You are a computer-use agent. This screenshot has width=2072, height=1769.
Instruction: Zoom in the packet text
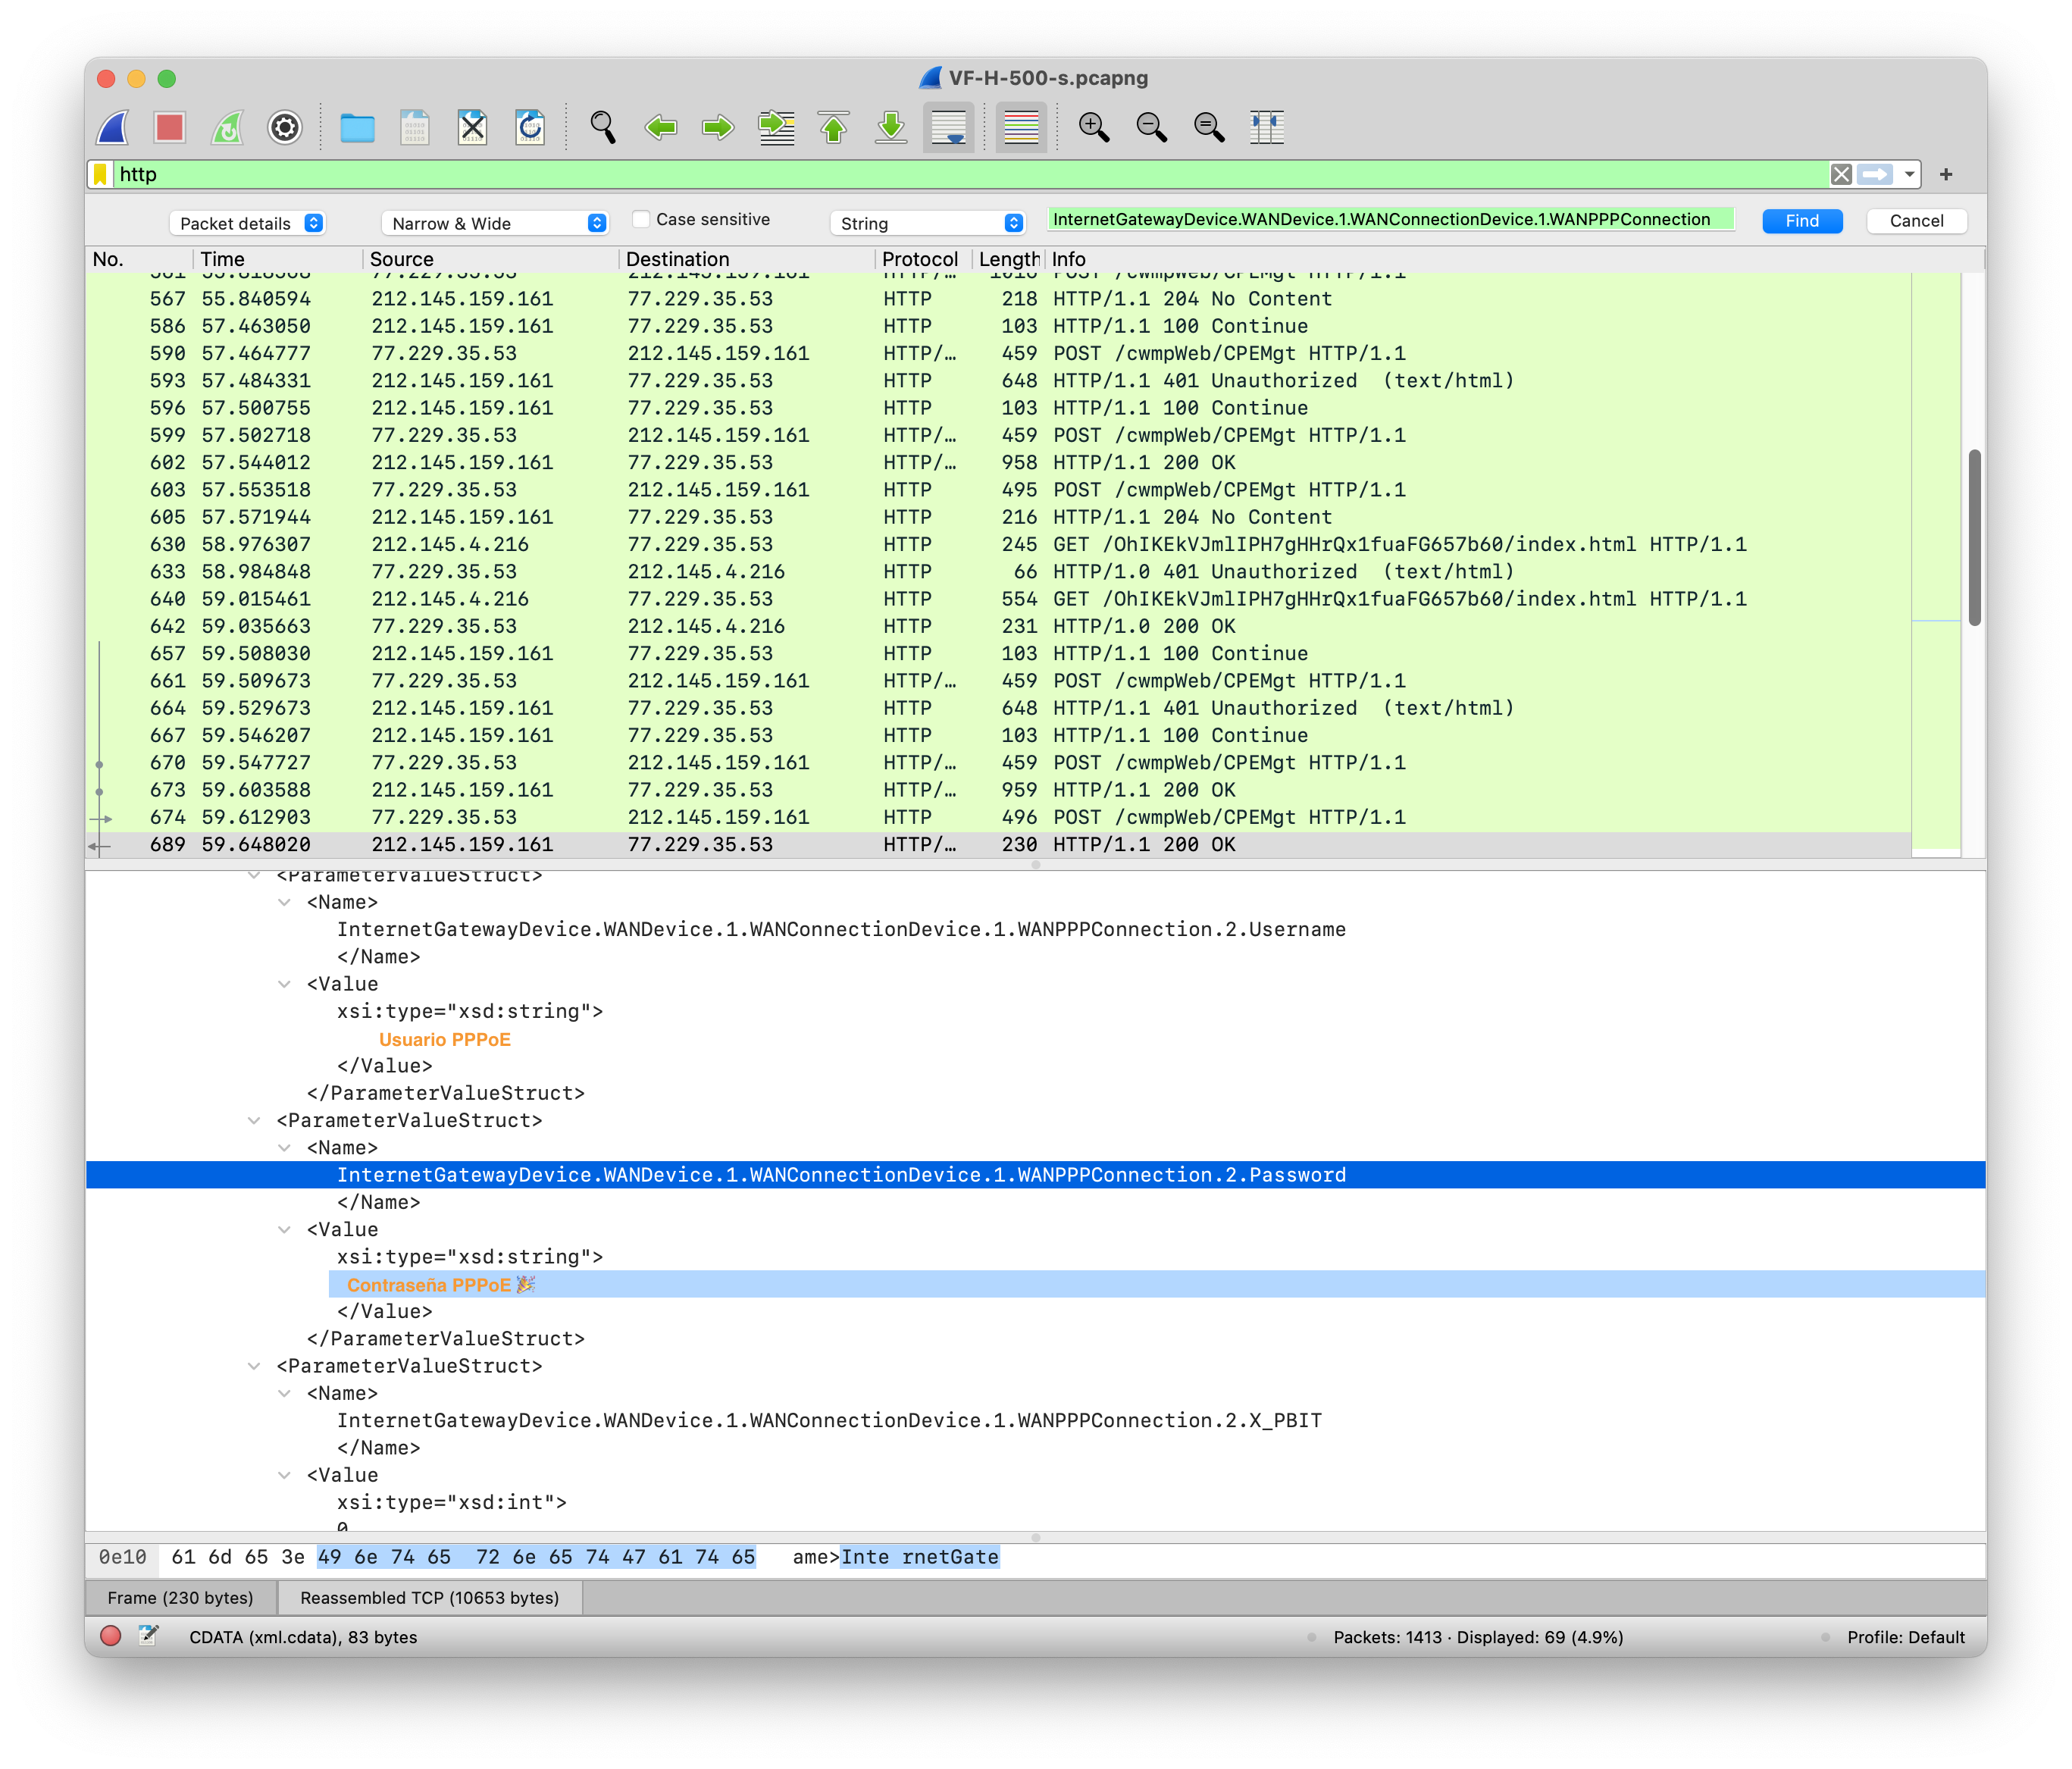pos(1093,127)
